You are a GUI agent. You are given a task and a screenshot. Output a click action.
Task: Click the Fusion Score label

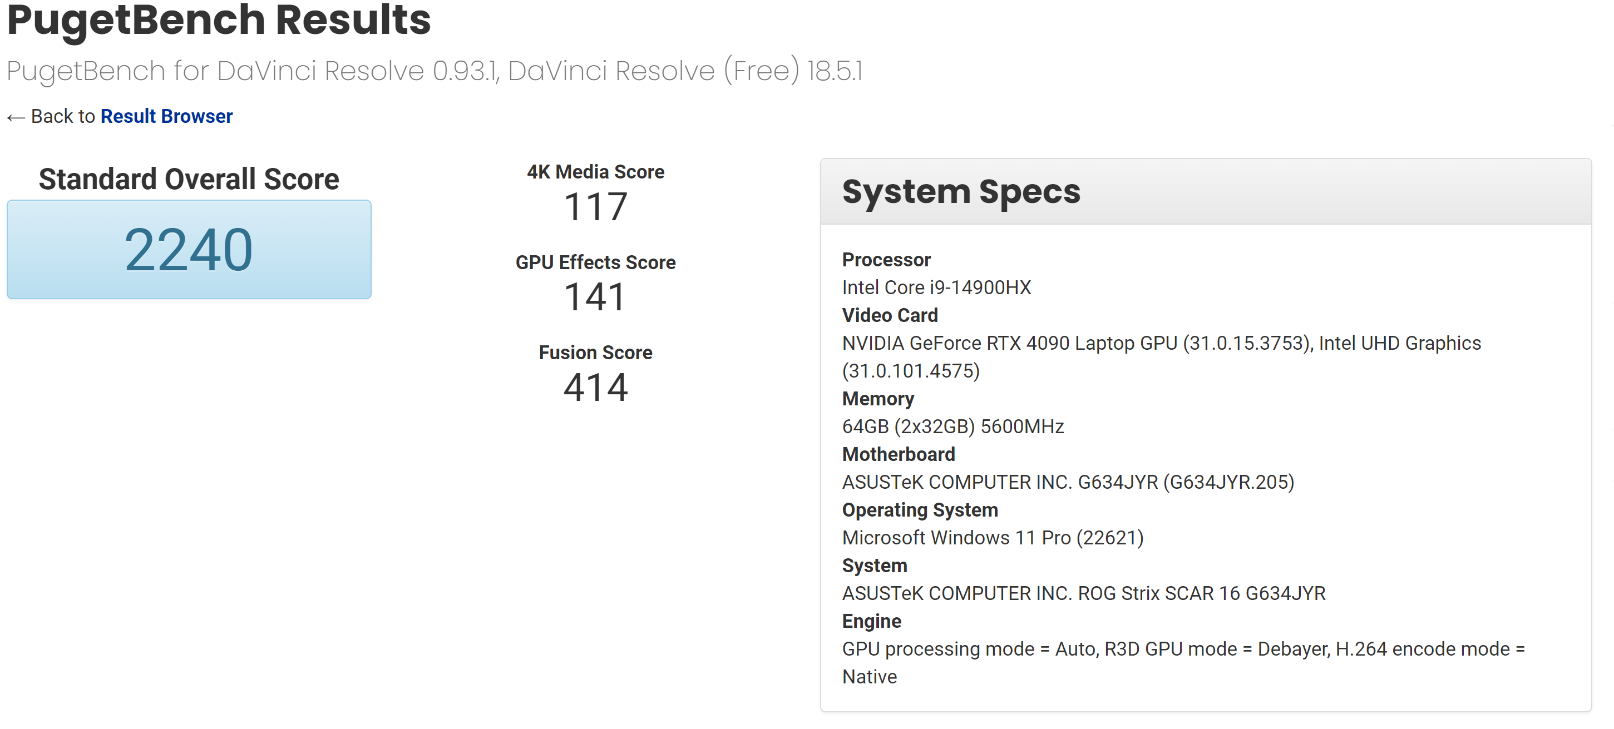pos(595,352)
